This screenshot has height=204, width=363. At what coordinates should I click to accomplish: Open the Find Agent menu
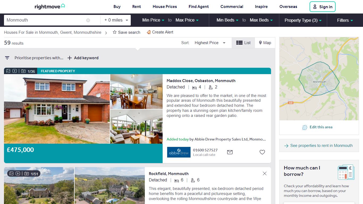(199, 7)
